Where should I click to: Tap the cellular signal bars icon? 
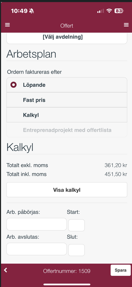(101, 11)
